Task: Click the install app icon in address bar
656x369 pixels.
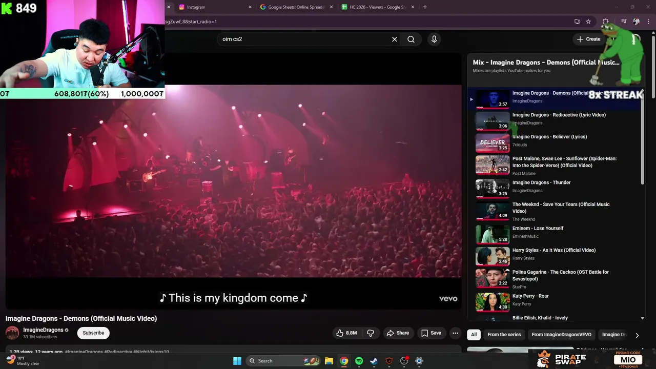Action: pyautogui.click(x=577, y=22)
